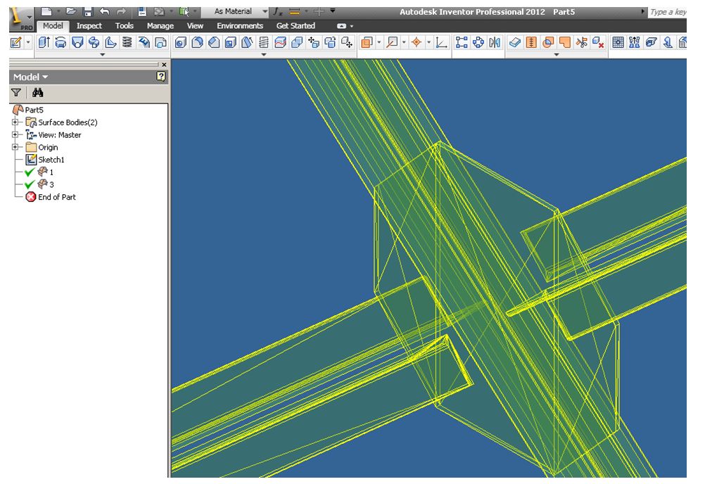The image size is (705, 484).
Task: Expand the Origin folder in the browser
Action: point(16,147)
